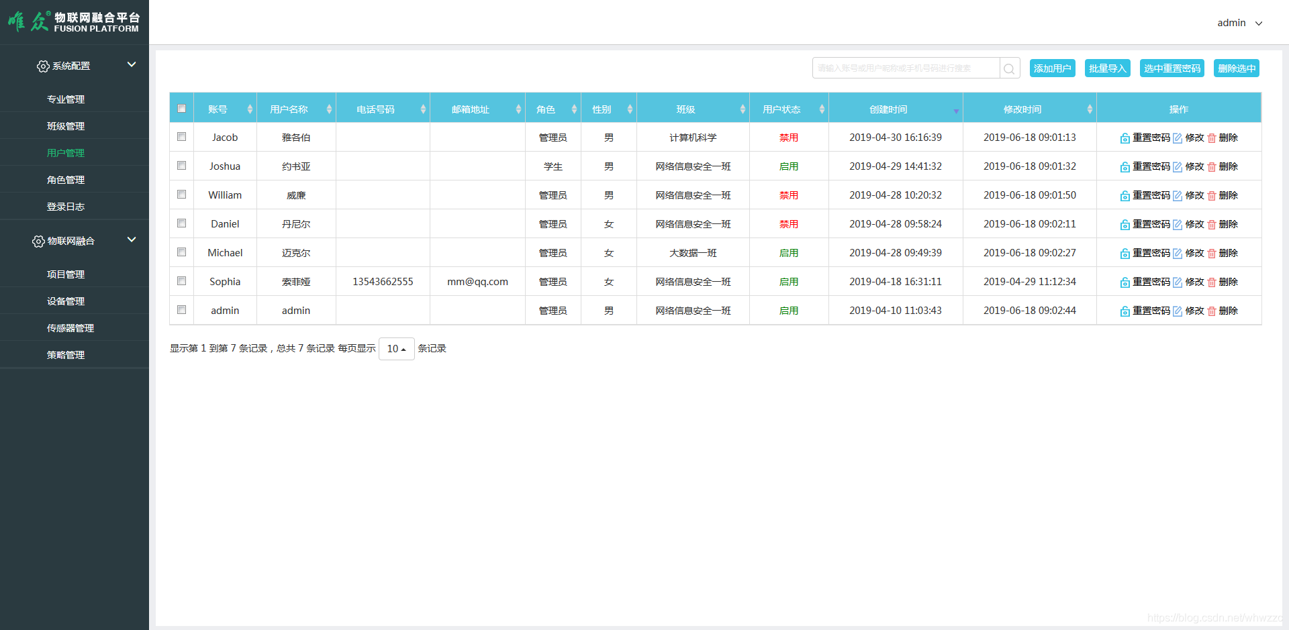Open 班级管理 in sidebar
The height and width of the screenshot is (630, 1289).
tap(66, 126)
